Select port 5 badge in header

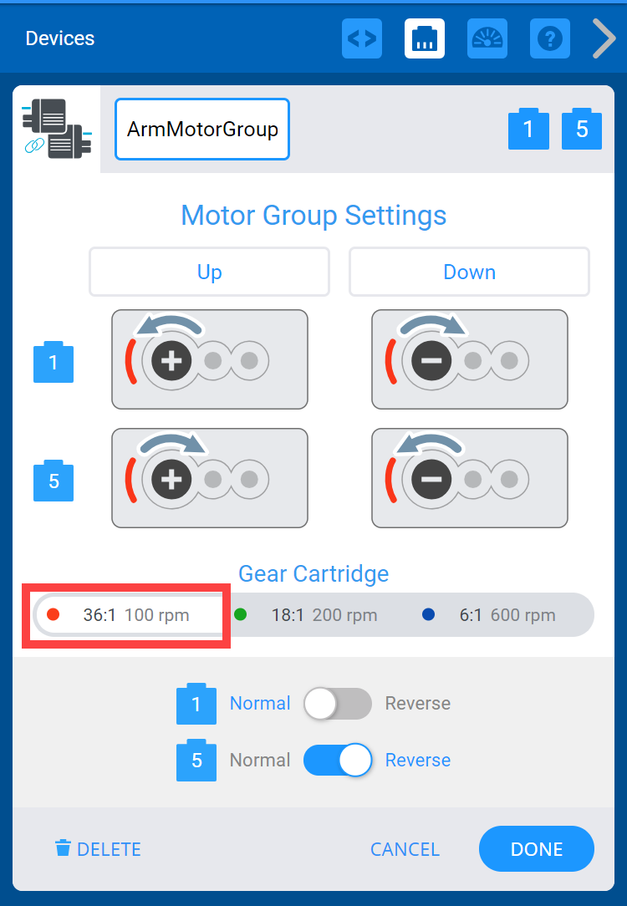pyautogui.click(x=582, y=130)
